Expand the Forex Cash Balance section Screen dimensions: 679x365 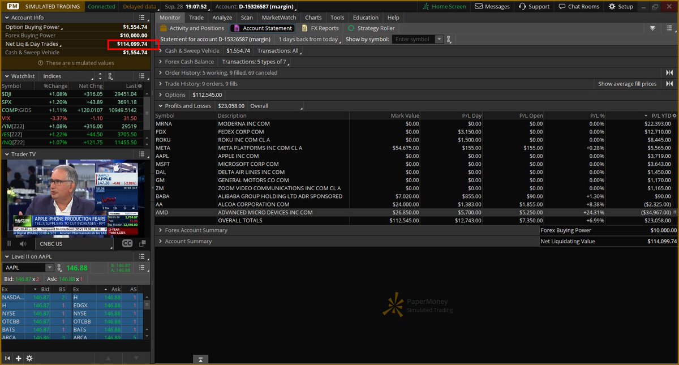tap(160, 62)
